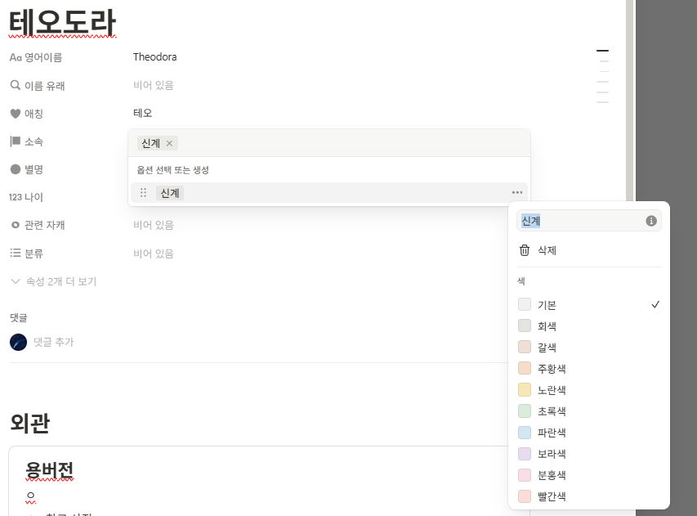Expand 속성 2개 더 보기
697x516 pixels.
click(x=53, y=281)
